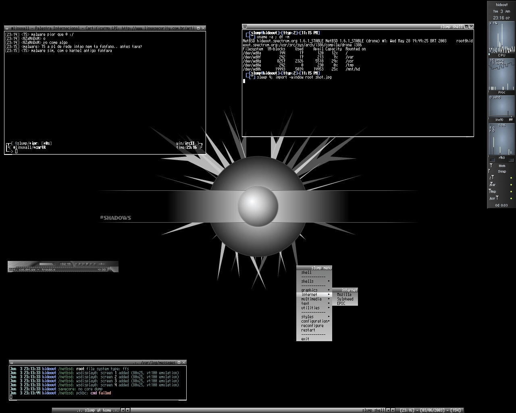
Task: Pause the coldplay track in the player
Action: 83,264
